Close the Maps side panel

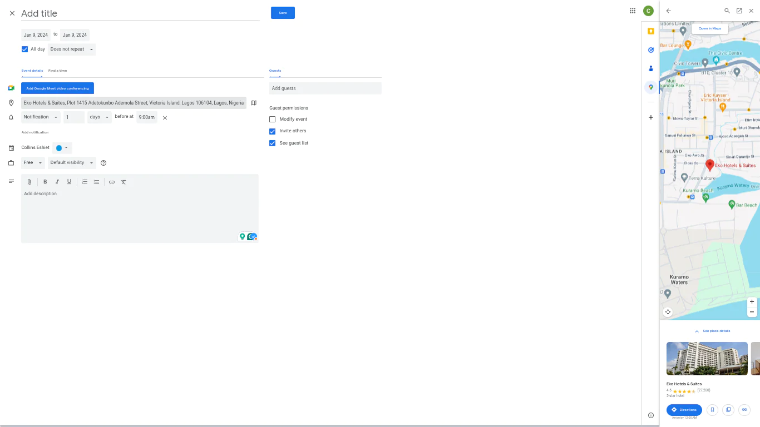pos(751,11)
